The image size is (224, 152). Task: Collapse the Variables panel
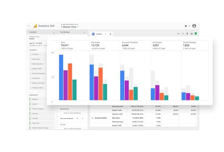click(54, 32)
